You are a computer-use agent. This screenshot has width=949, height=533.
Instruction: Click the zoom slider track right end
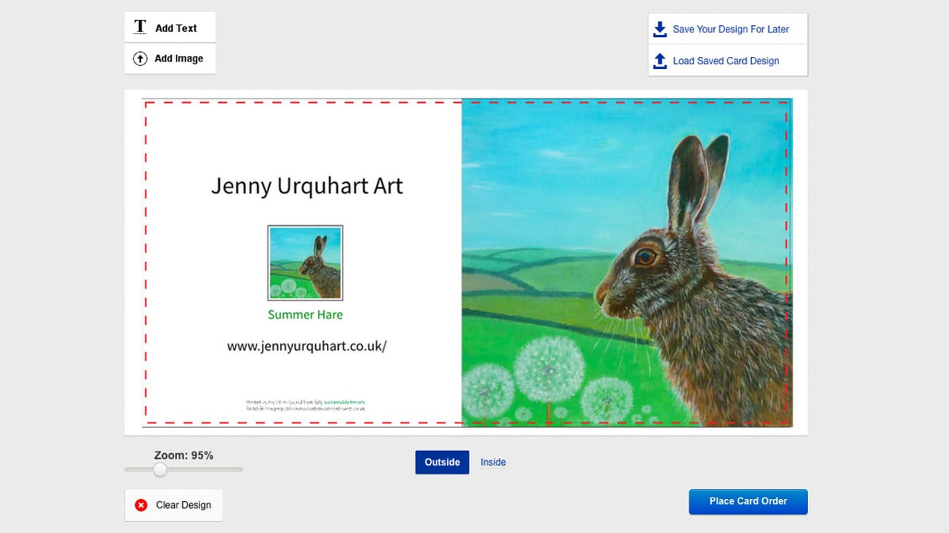pyautogui.click(x=239, y=469)
